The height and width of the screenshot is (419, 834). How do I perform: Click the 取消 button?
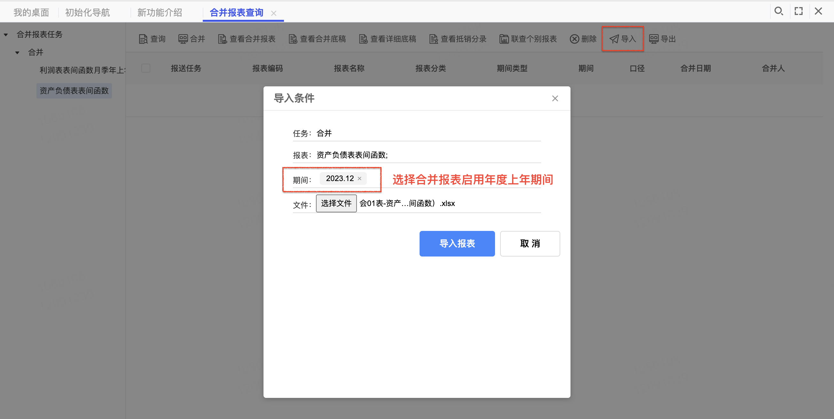[530, 243]
